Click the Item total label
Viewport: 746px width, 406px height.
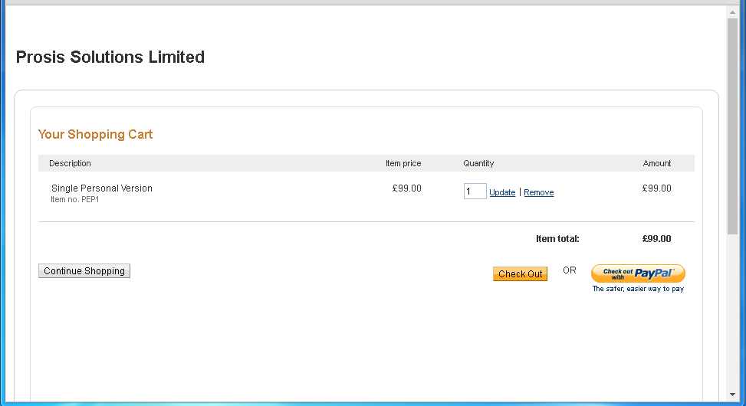tap(557, 239)
